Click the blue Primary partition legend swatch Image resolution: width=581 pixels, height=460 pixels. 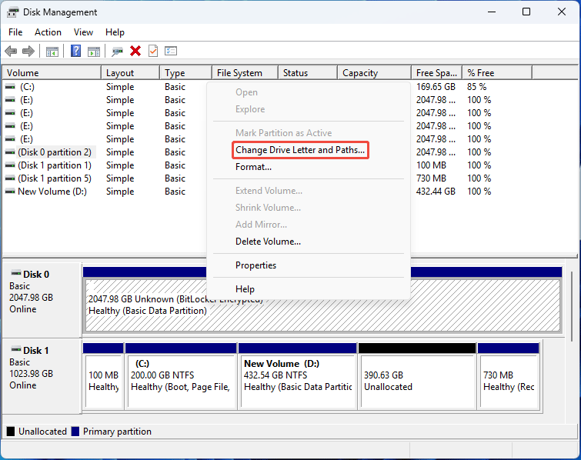(75, 431)
